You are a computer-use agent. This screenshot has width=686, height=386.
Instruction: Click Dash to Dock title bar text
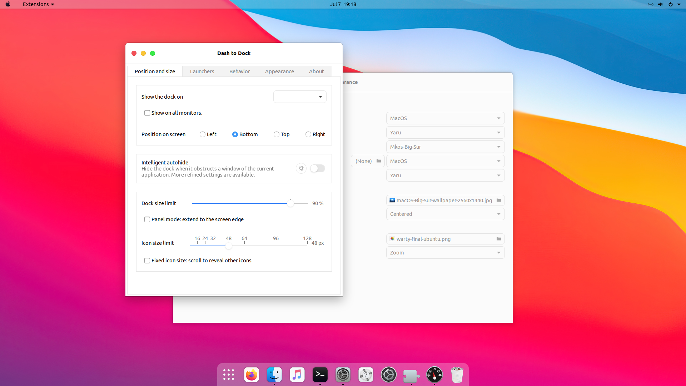[x=234, y=53]
